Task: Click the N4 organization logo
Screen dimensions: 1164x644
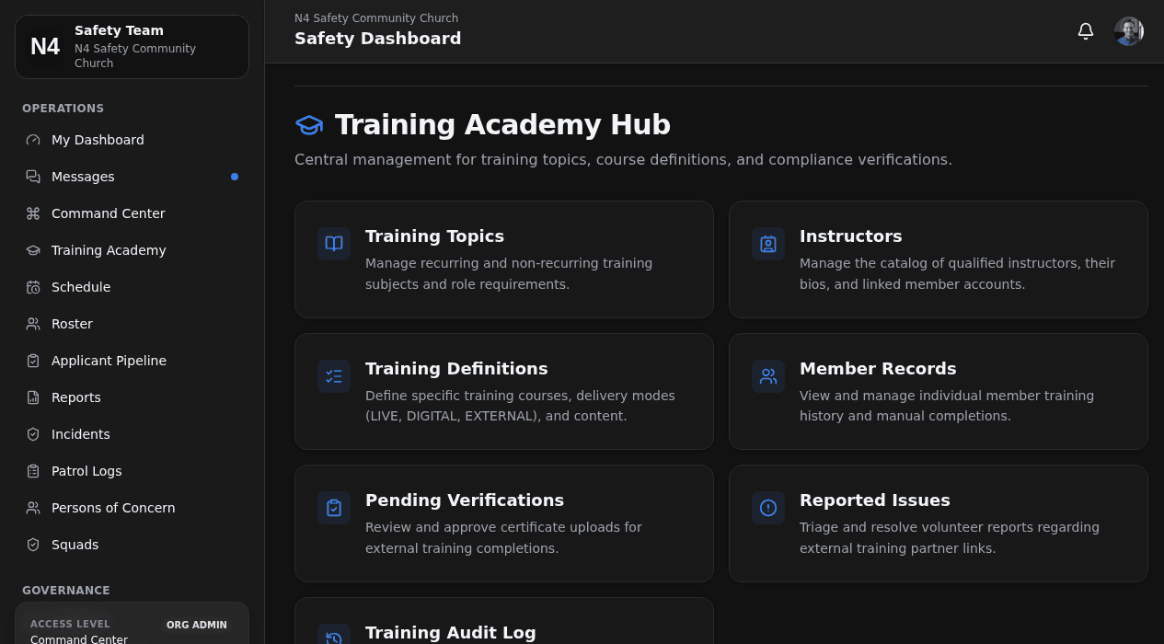Action: pyautogui.click(x=45, y=47)
